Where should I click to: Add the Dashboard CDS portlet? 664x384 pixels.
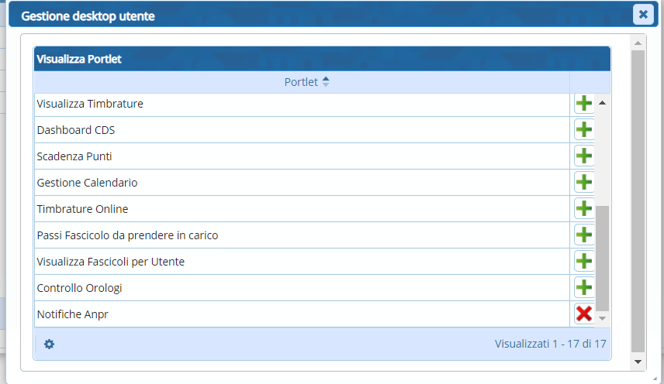(583, 130)
